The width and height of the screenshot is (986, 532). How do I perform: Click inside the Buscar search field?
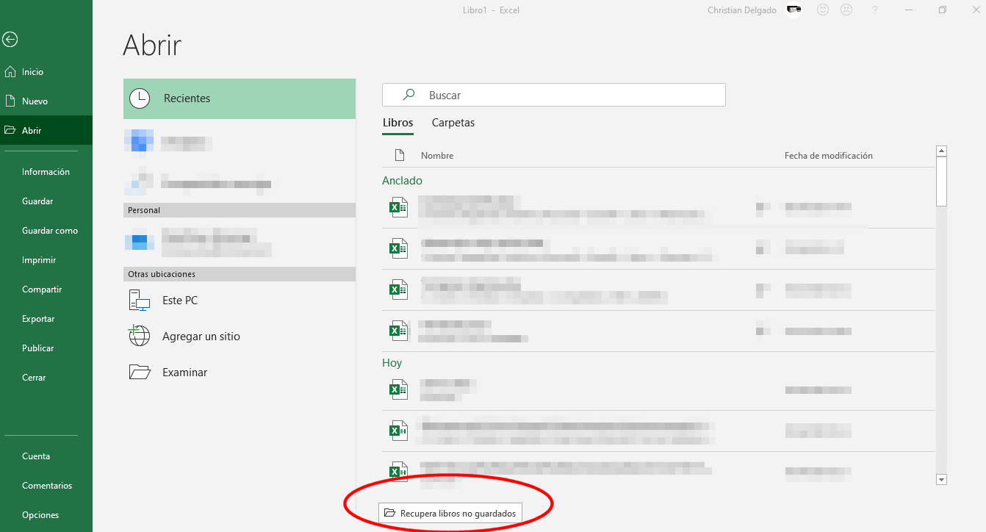pyautogui.click(x=554, y=95)
